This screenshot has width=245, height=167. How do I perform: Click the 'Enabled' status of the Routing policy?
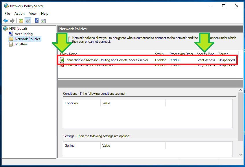point(161,60)
